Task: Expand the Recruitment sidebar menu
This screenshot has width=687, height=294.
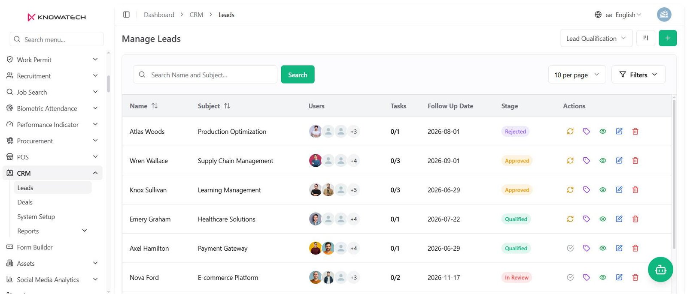Action: (52, 76)
